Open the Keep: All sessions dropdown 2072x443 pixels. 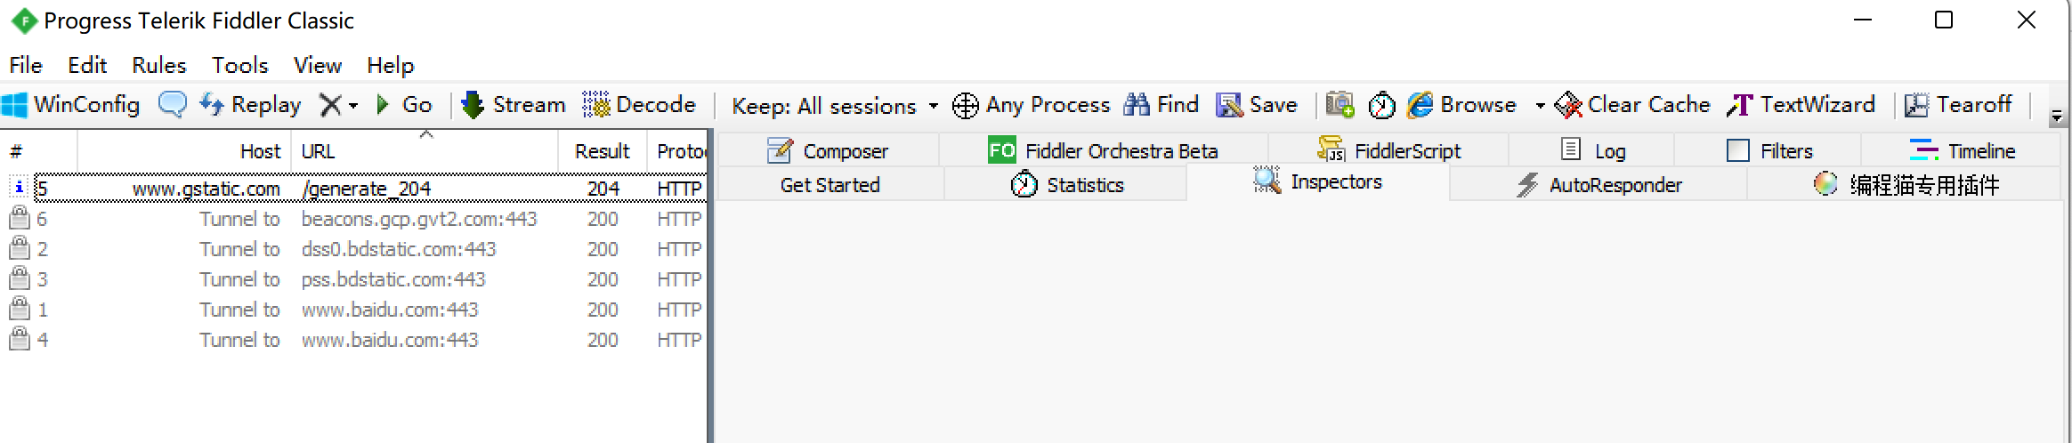[835, 106]
